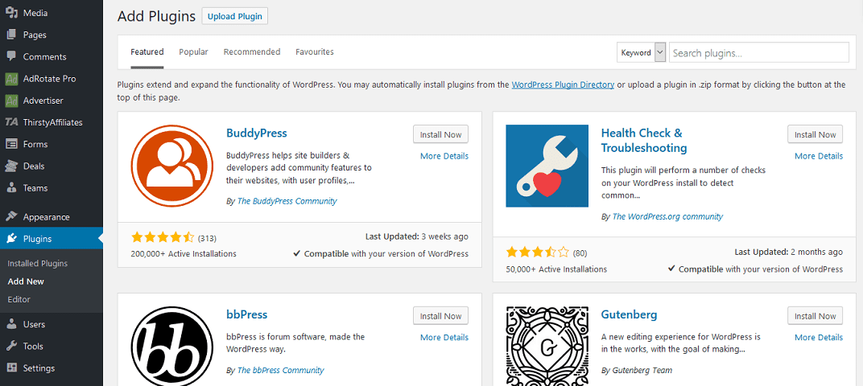Click the Health Check wrench icon

click(x=546, y=166)
